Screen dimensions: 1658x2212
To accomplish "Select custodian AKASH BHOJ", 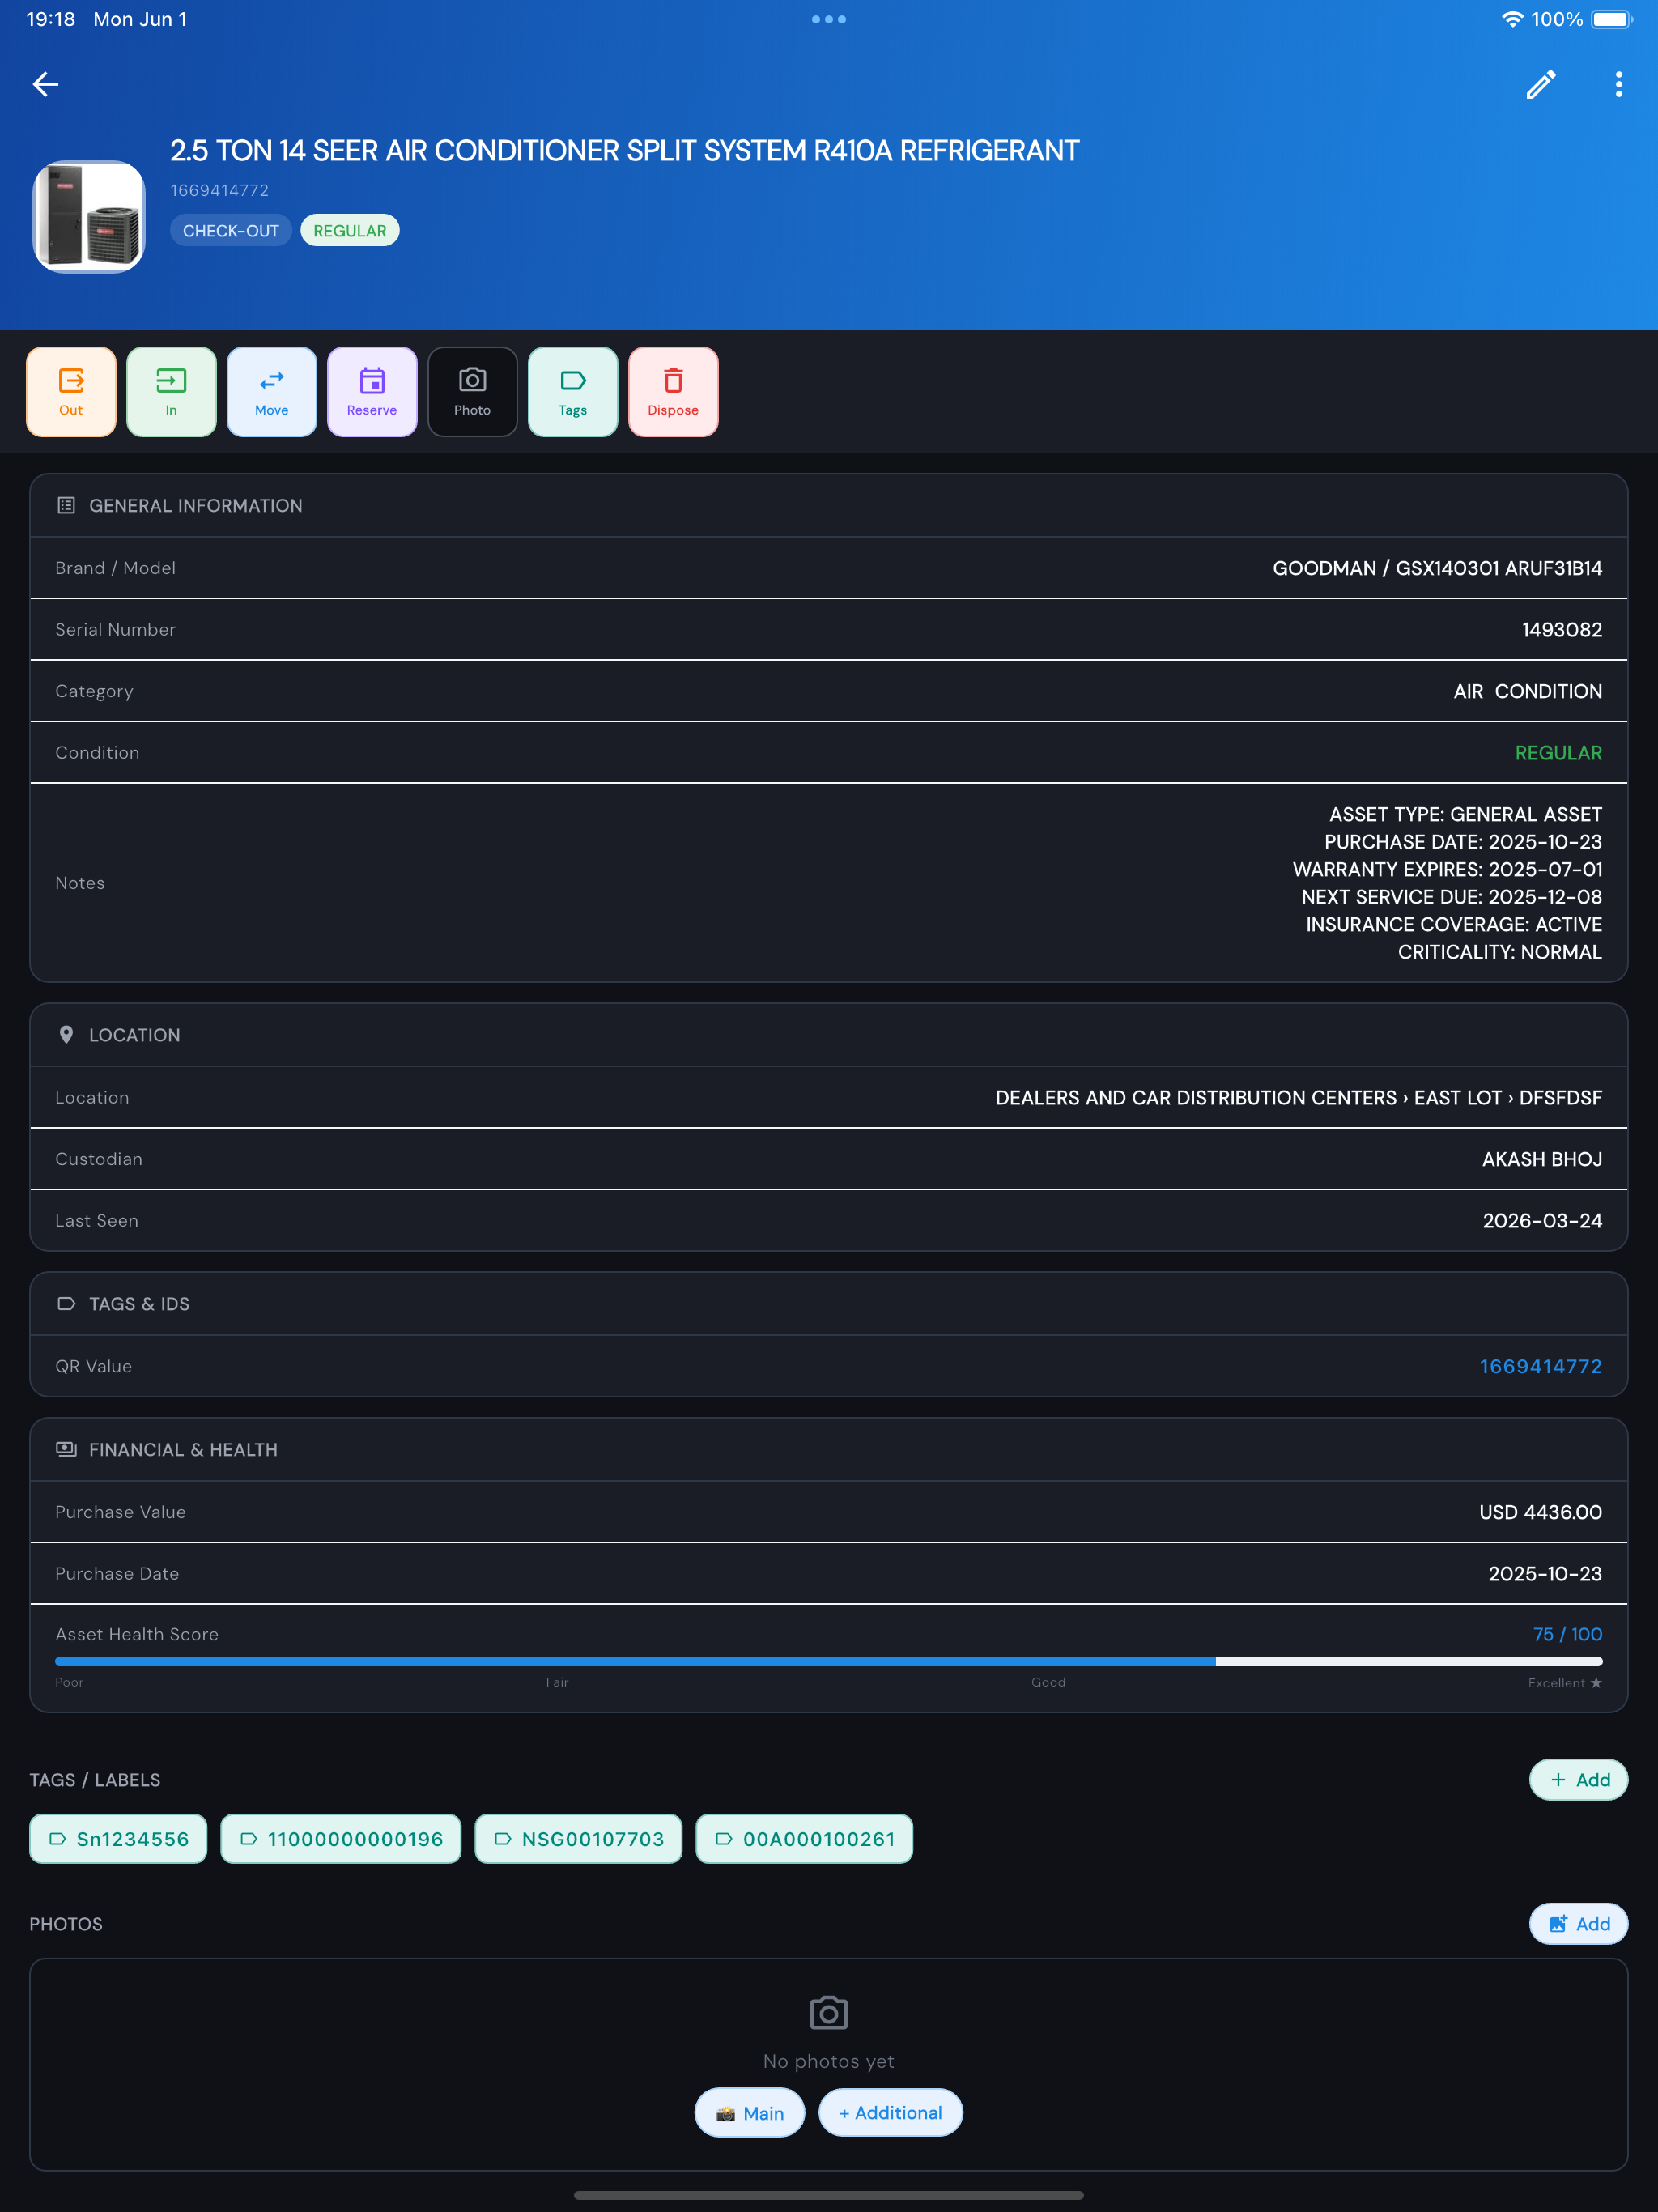I will tap(1541, 1159).
